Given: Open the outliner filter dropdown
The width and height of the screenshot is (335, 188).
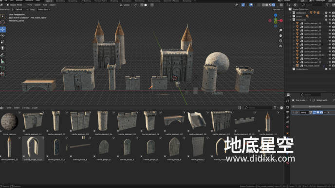Looking at the screenshot, I should [328, 5].
